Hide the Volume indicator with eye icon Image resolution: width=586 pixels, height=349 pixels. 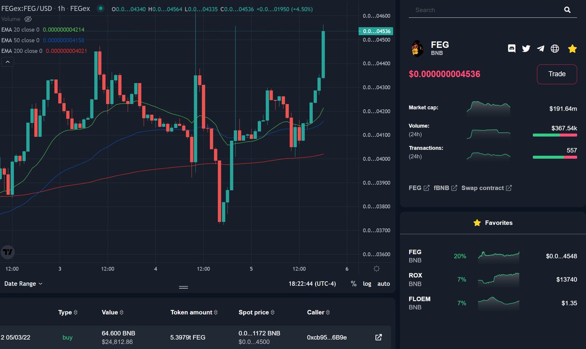click(28, 19)
